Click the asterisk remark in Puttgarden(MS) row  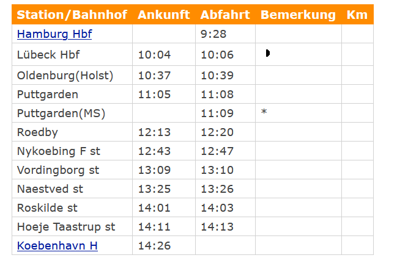click(x=264, y=113)
